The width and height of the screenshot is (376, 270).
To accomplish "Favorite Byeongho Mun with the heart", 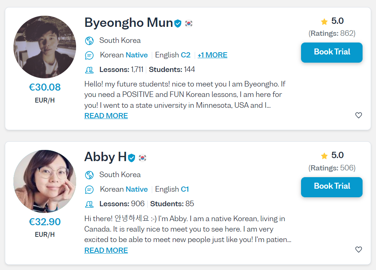I will [x=358, y=115].
